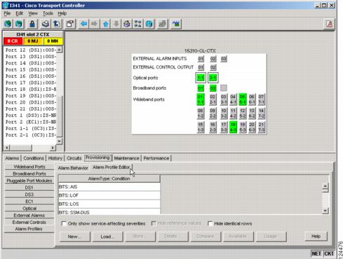This screenshot has width=343, height=259.
Task: Go to parent view with blue up arrow
Action: 106,24
